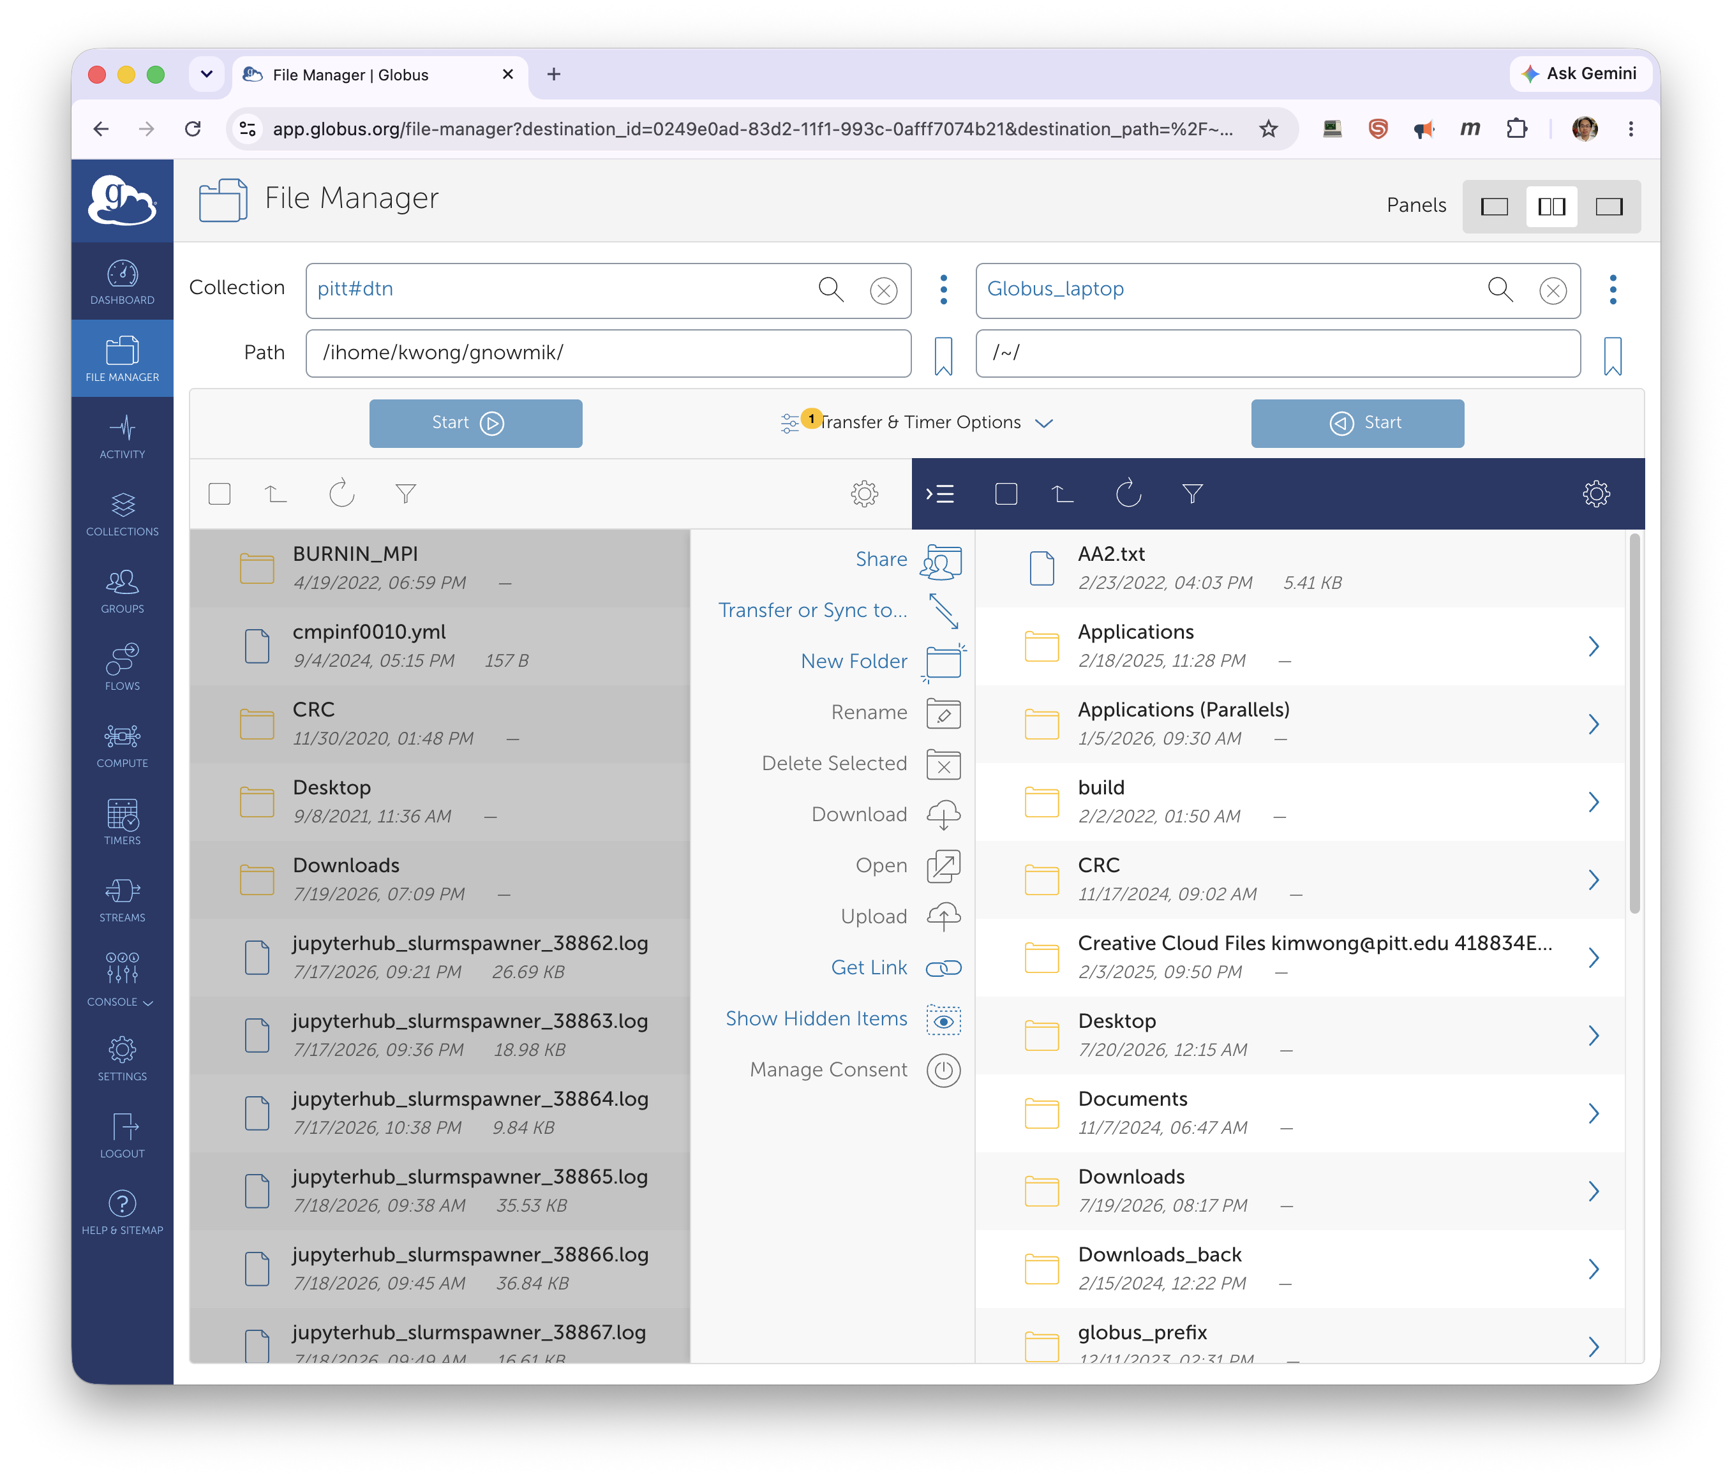Screen dimensions: 1732x1479
Task: Expand the Console sidebar section
Action: 122,979
